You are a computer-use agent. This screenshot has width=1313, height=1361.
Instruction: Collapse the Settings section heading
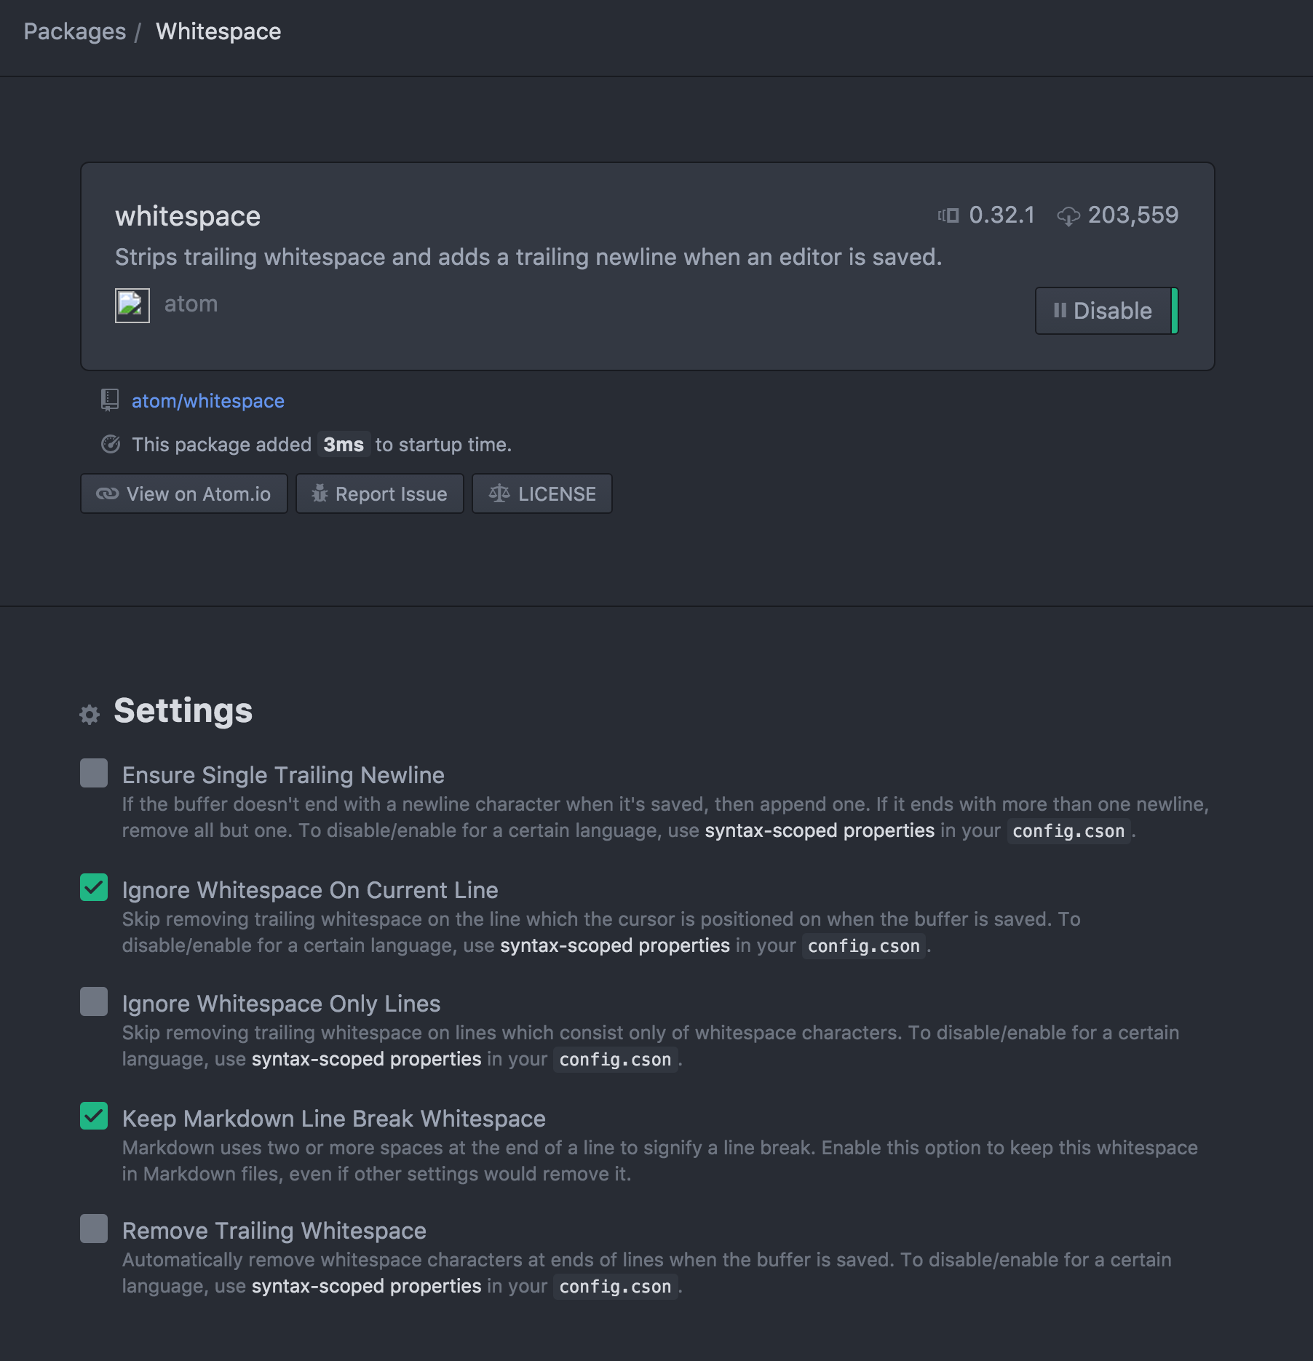click(183, 710)
